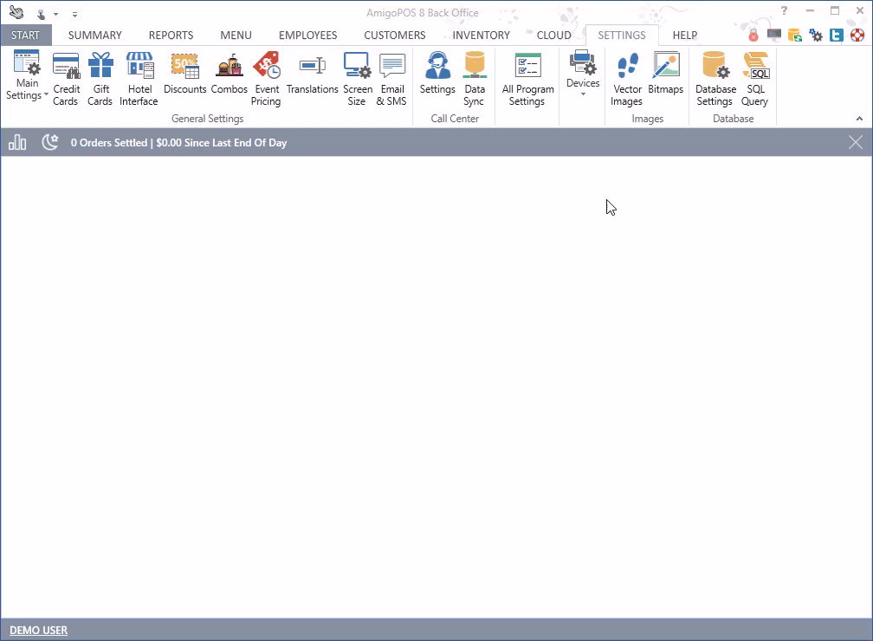The image size is (873, 641).
Task: Switch to the INVENTORY tab
Action: pos(481,36)
